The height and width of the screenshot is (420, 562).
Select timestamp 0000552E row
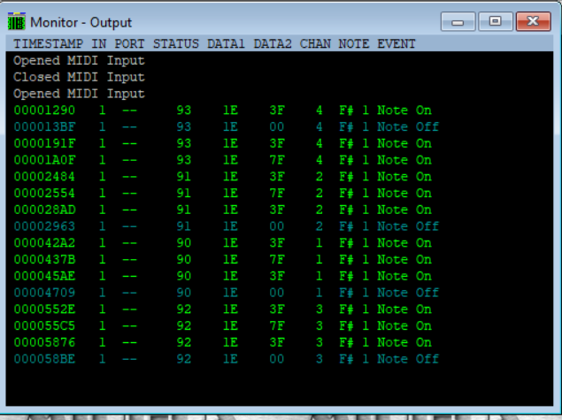[222, 309]
